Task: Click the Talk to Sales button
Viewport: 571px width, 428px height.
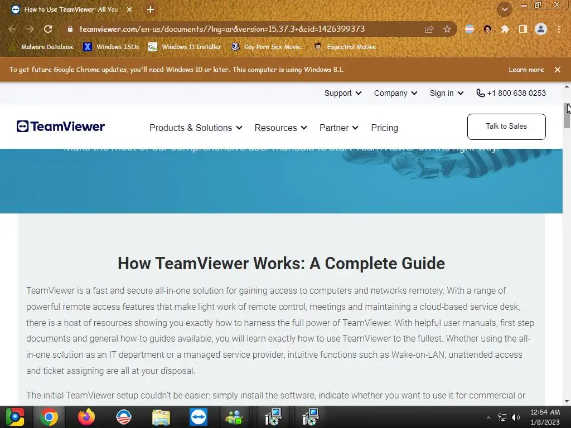Action: tap(506, 127)
